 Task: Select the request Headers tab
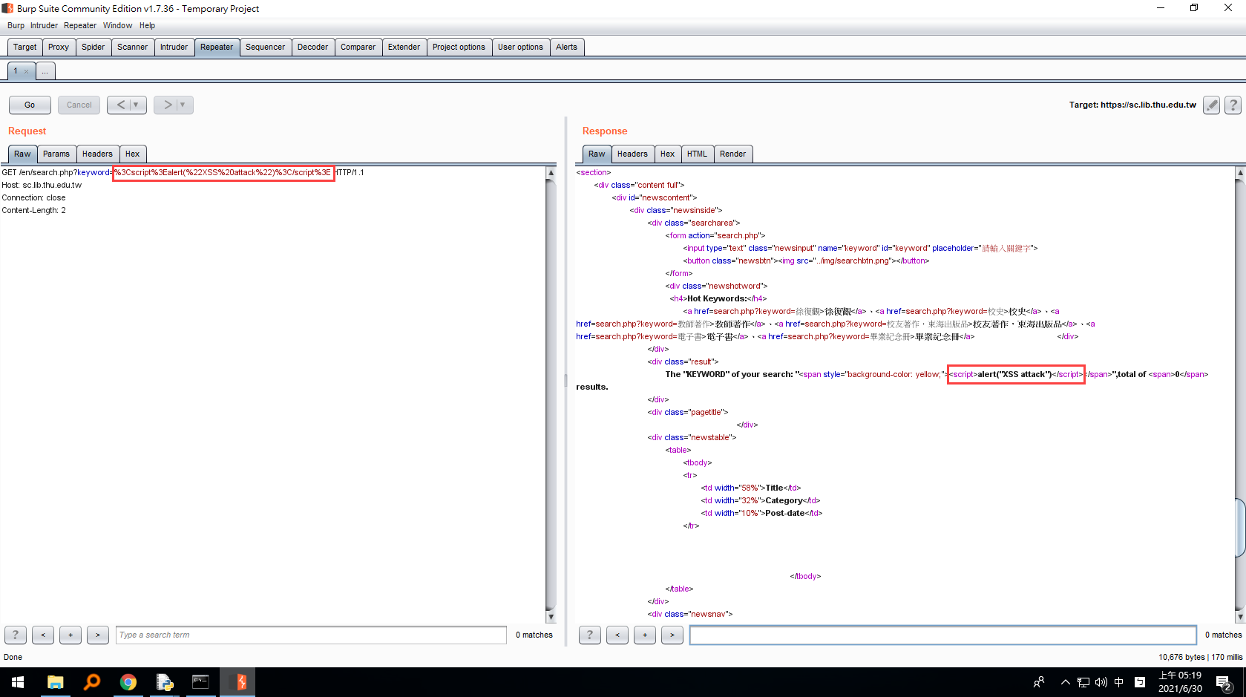(98, 154)
